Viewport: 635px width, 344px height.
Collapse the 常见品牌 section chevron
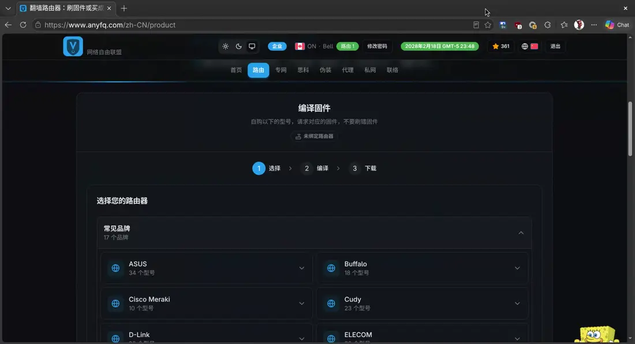coord(521,233)
